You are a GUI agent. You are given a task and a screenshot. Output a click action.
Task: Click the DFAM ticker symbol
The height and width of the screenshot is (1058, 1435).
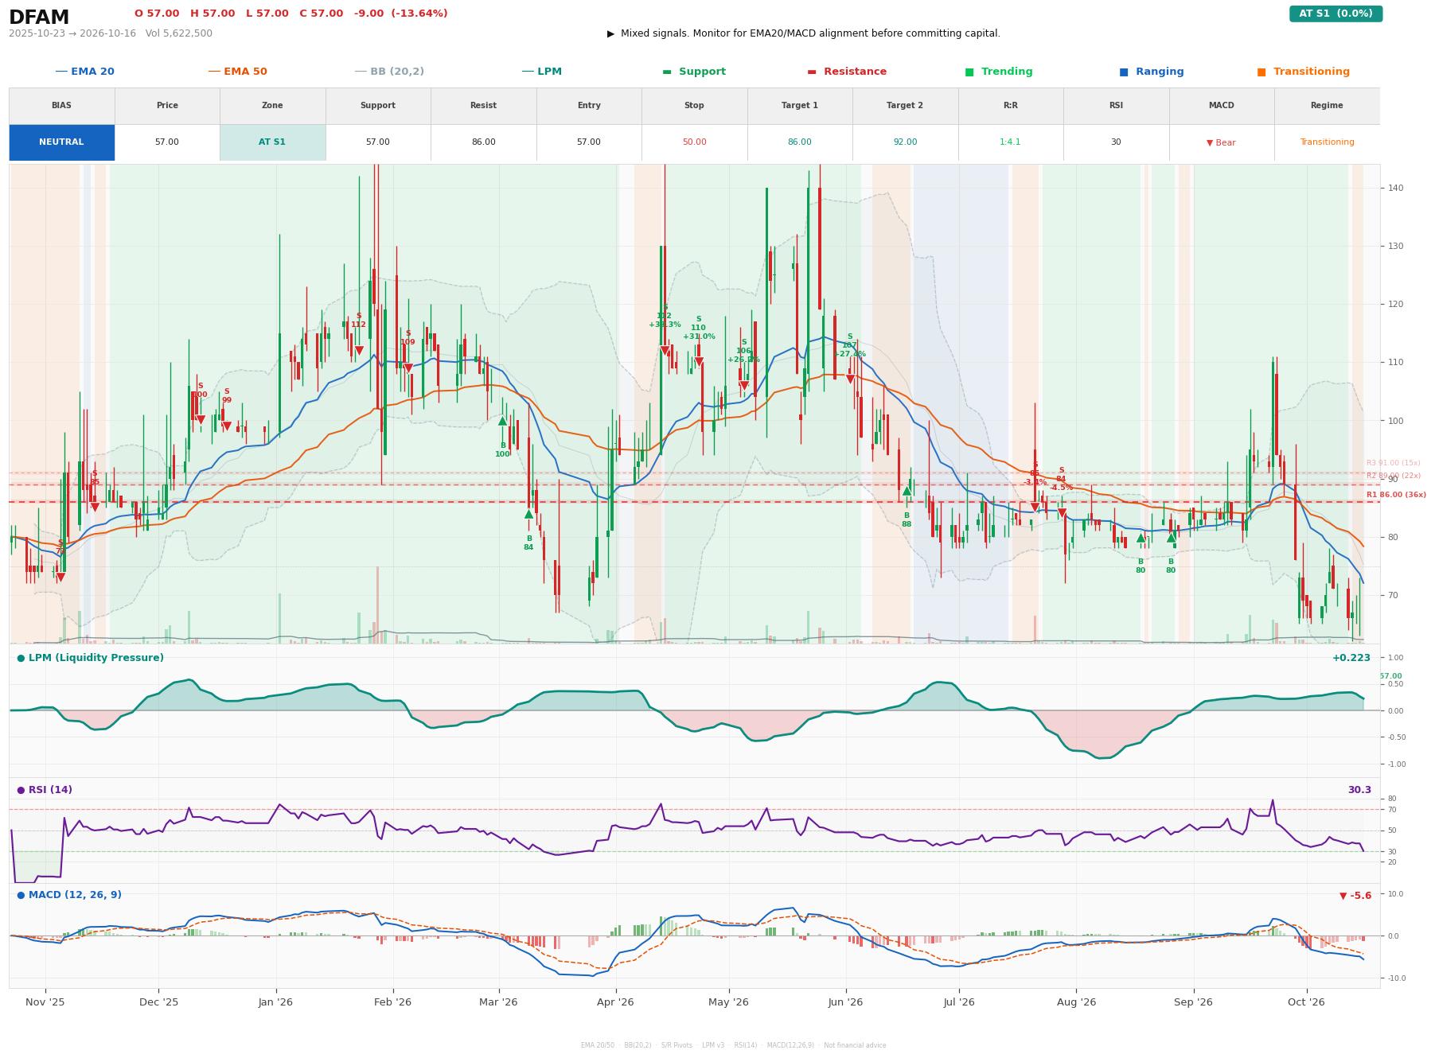click(x=39, y=18)
